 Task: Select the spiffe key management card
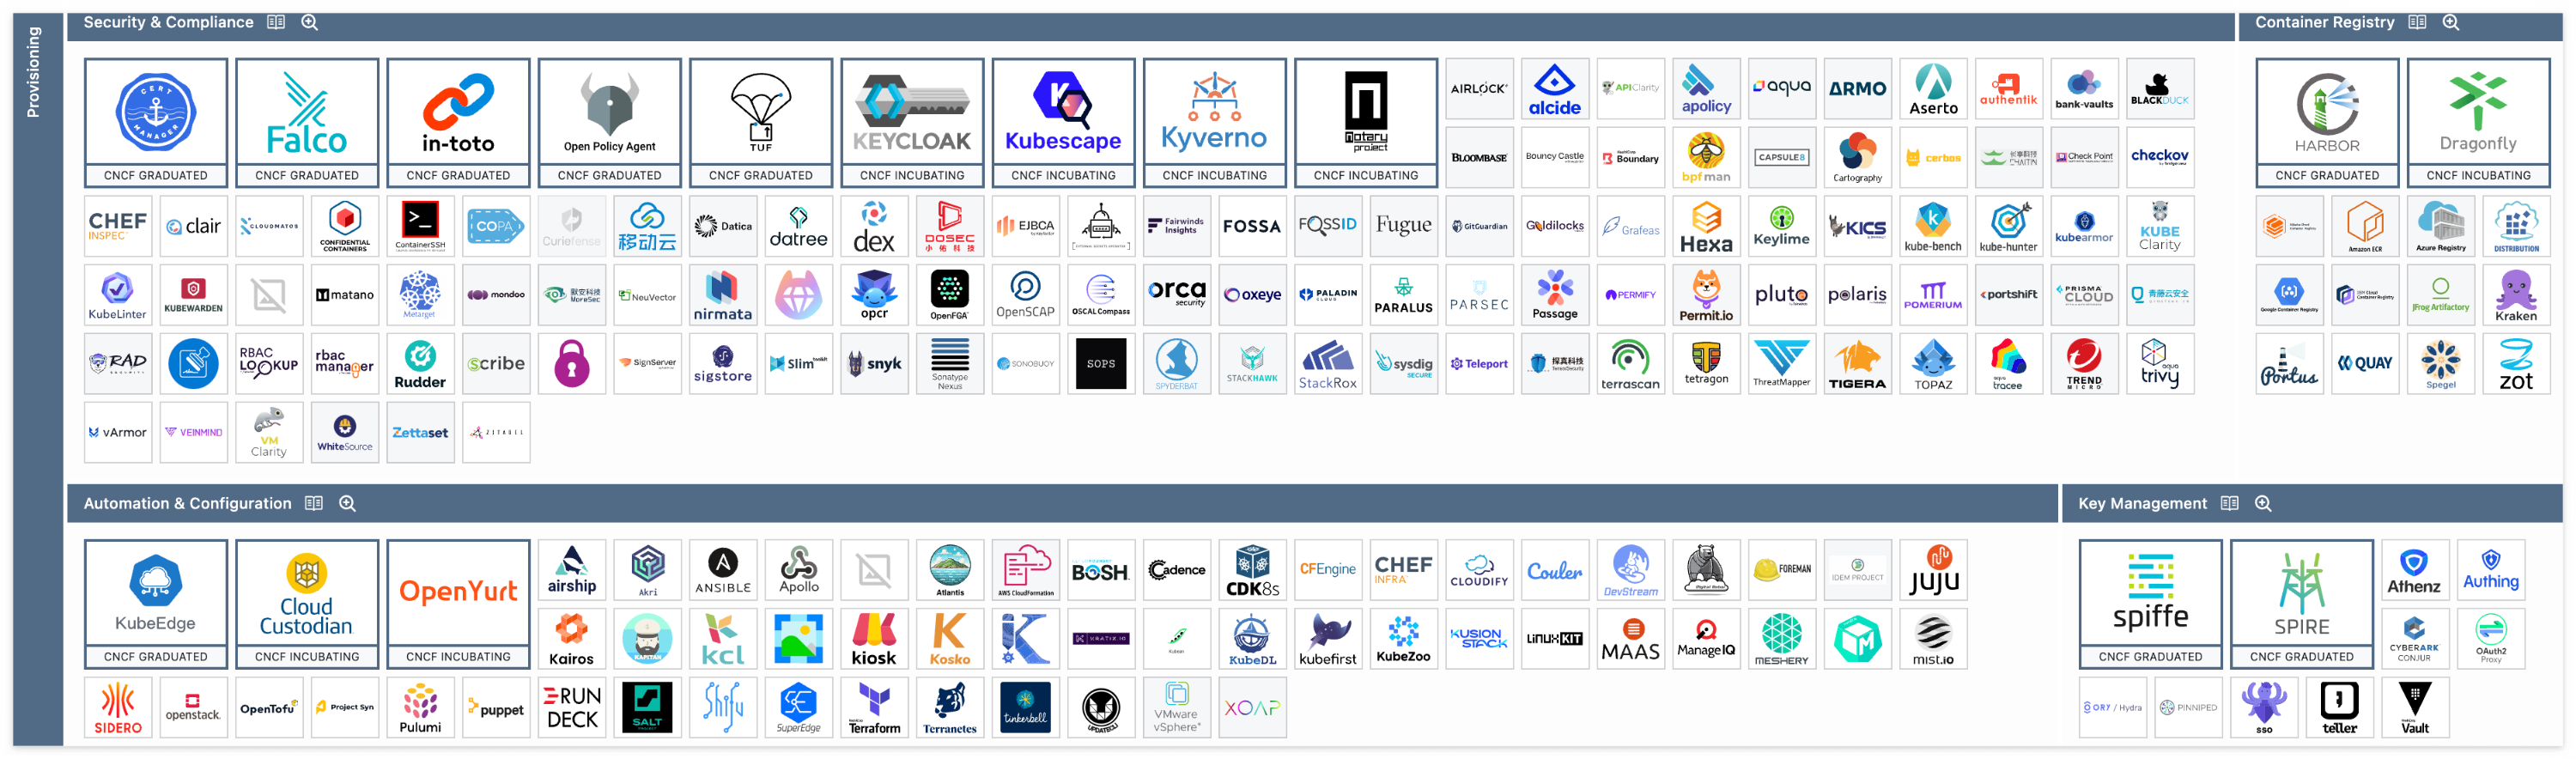tap(2150, 604)
